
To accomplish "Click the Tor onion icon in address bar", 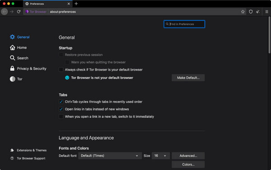I will 27,12.
